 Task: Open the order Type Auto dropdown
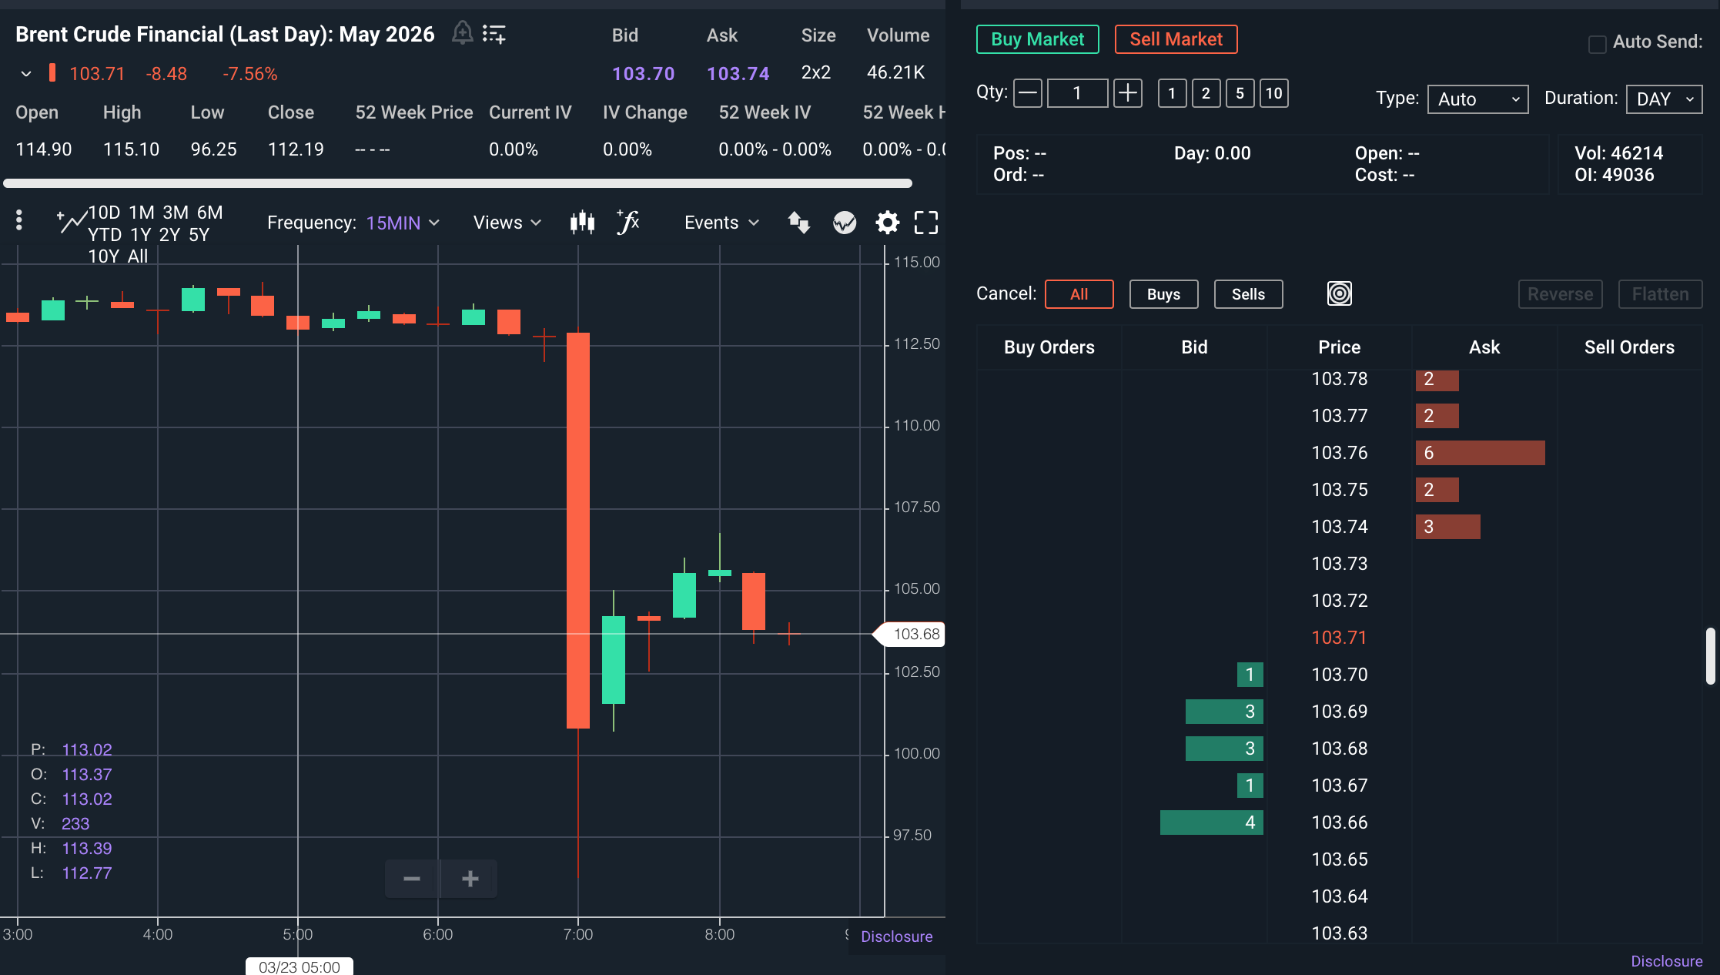pos(1477,99)
